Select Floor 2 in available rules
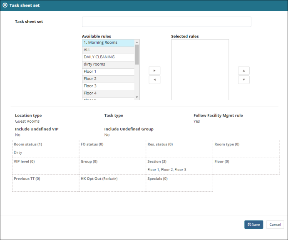The height and width of the screenshot is (240, 288). click(108, 79)
